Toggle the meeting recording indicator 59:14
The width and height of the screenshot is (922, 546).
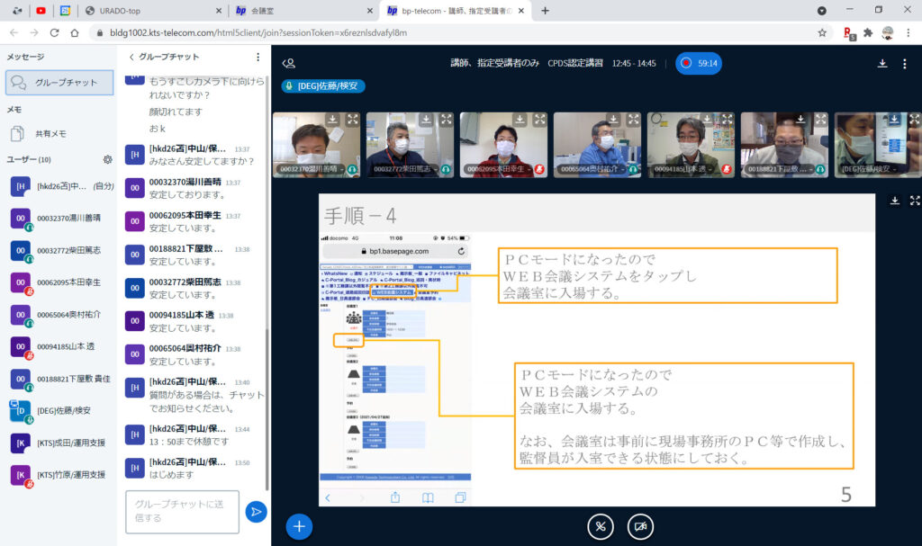pyautogui.click(x=699, y=63)
